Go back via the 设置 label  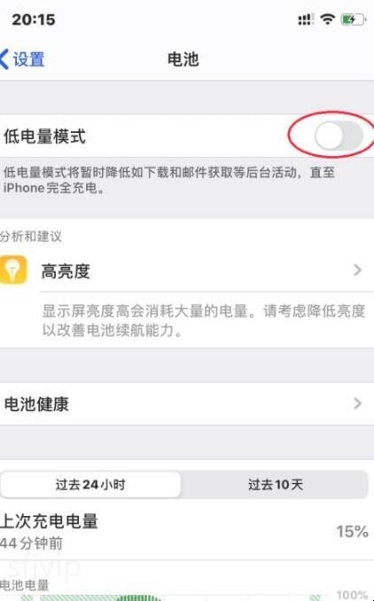(x=28, y=59)
